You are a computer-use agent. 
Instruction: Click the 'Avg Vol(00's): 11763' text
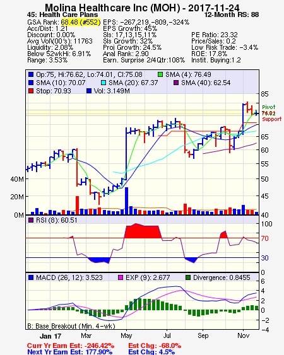[60, 41]
